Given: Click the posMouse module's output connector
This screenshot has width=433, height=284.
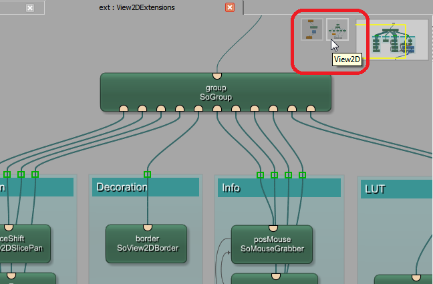Looking at the screenshot, I should pos(273,227).
